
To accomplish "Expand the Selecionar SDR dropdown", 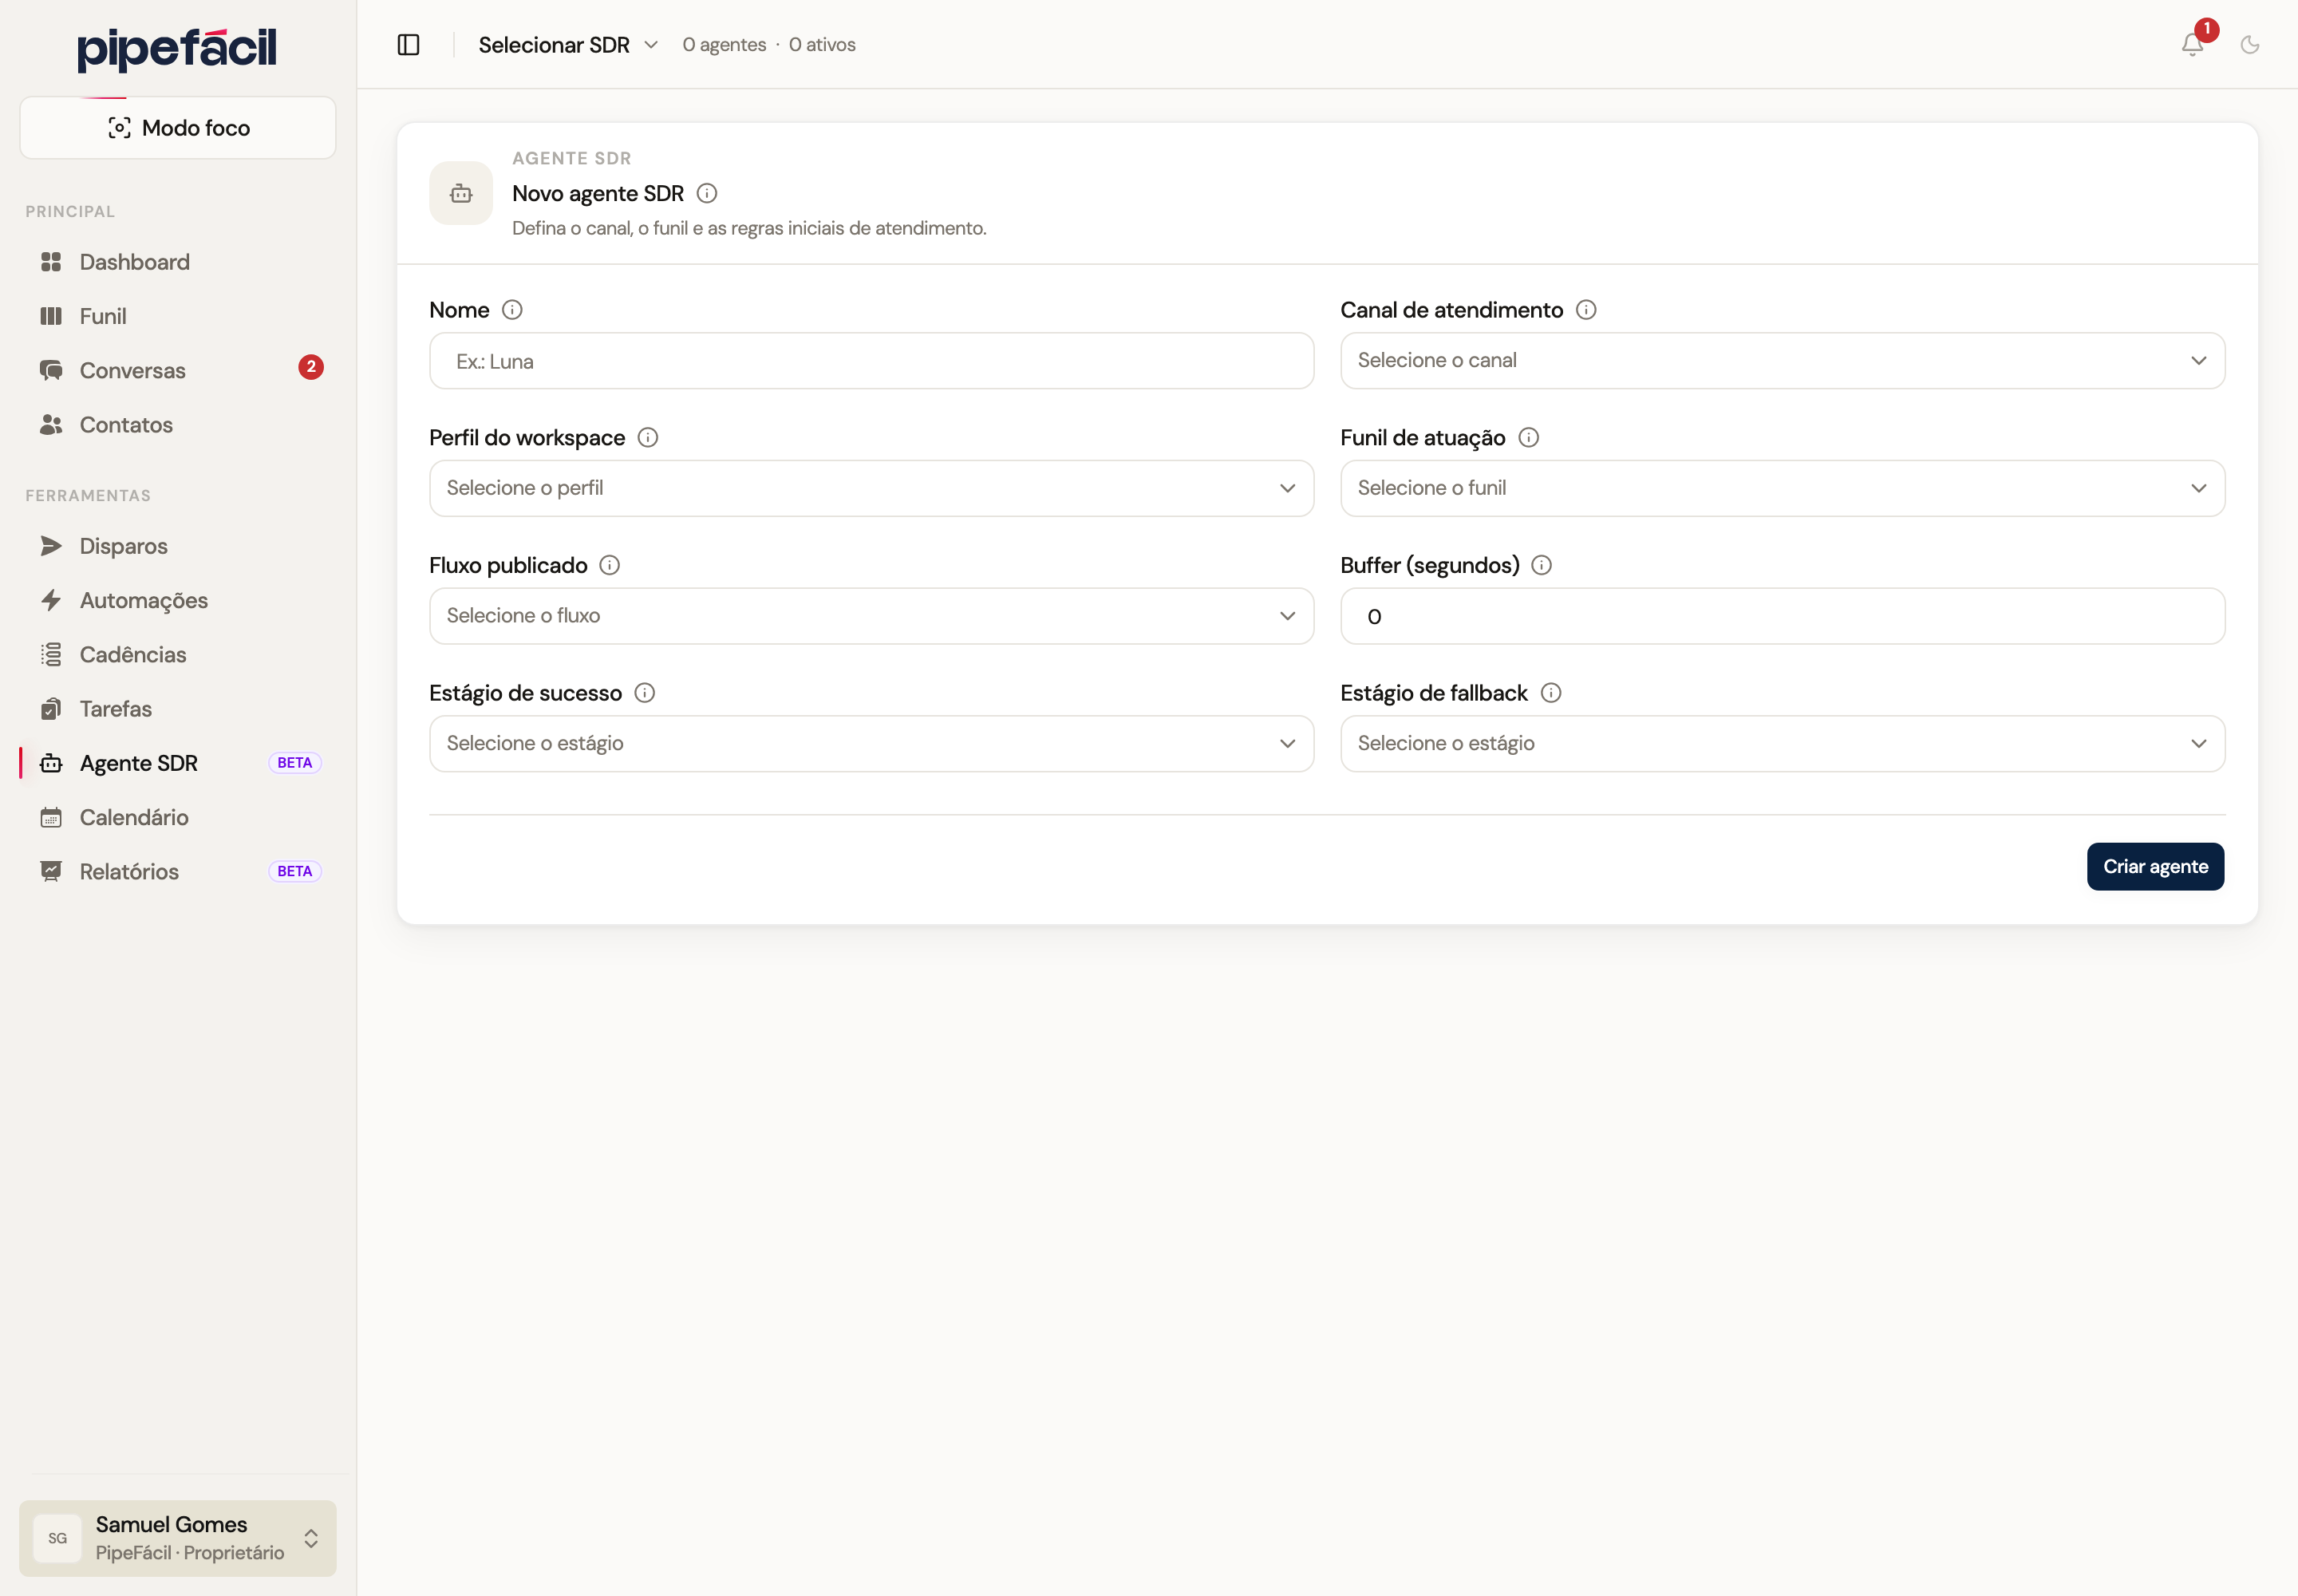I will point(568,45).
